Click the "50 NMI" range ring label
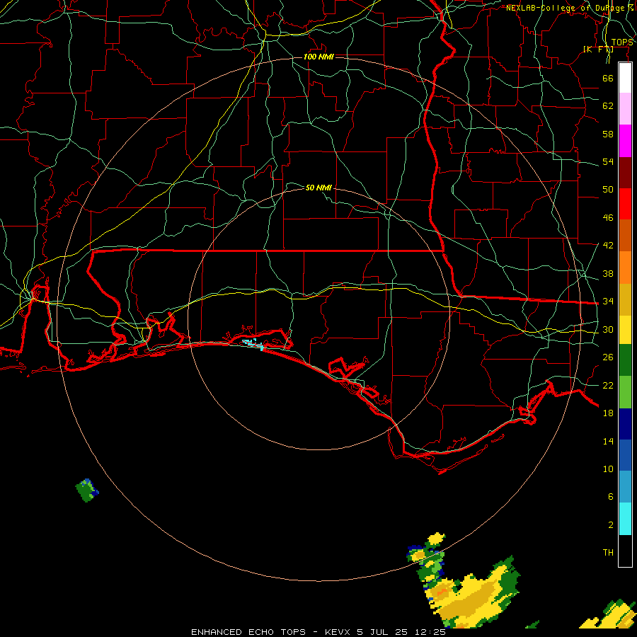 [x=318, y=188]
